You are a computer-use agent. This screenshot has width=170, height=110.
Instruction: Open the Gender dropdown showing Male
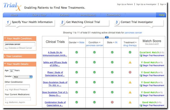coord(22,77)
